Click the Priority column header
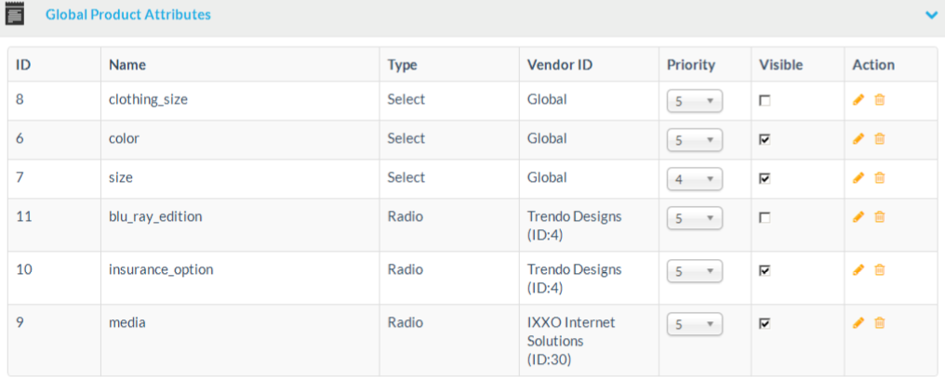 (691, 65)
